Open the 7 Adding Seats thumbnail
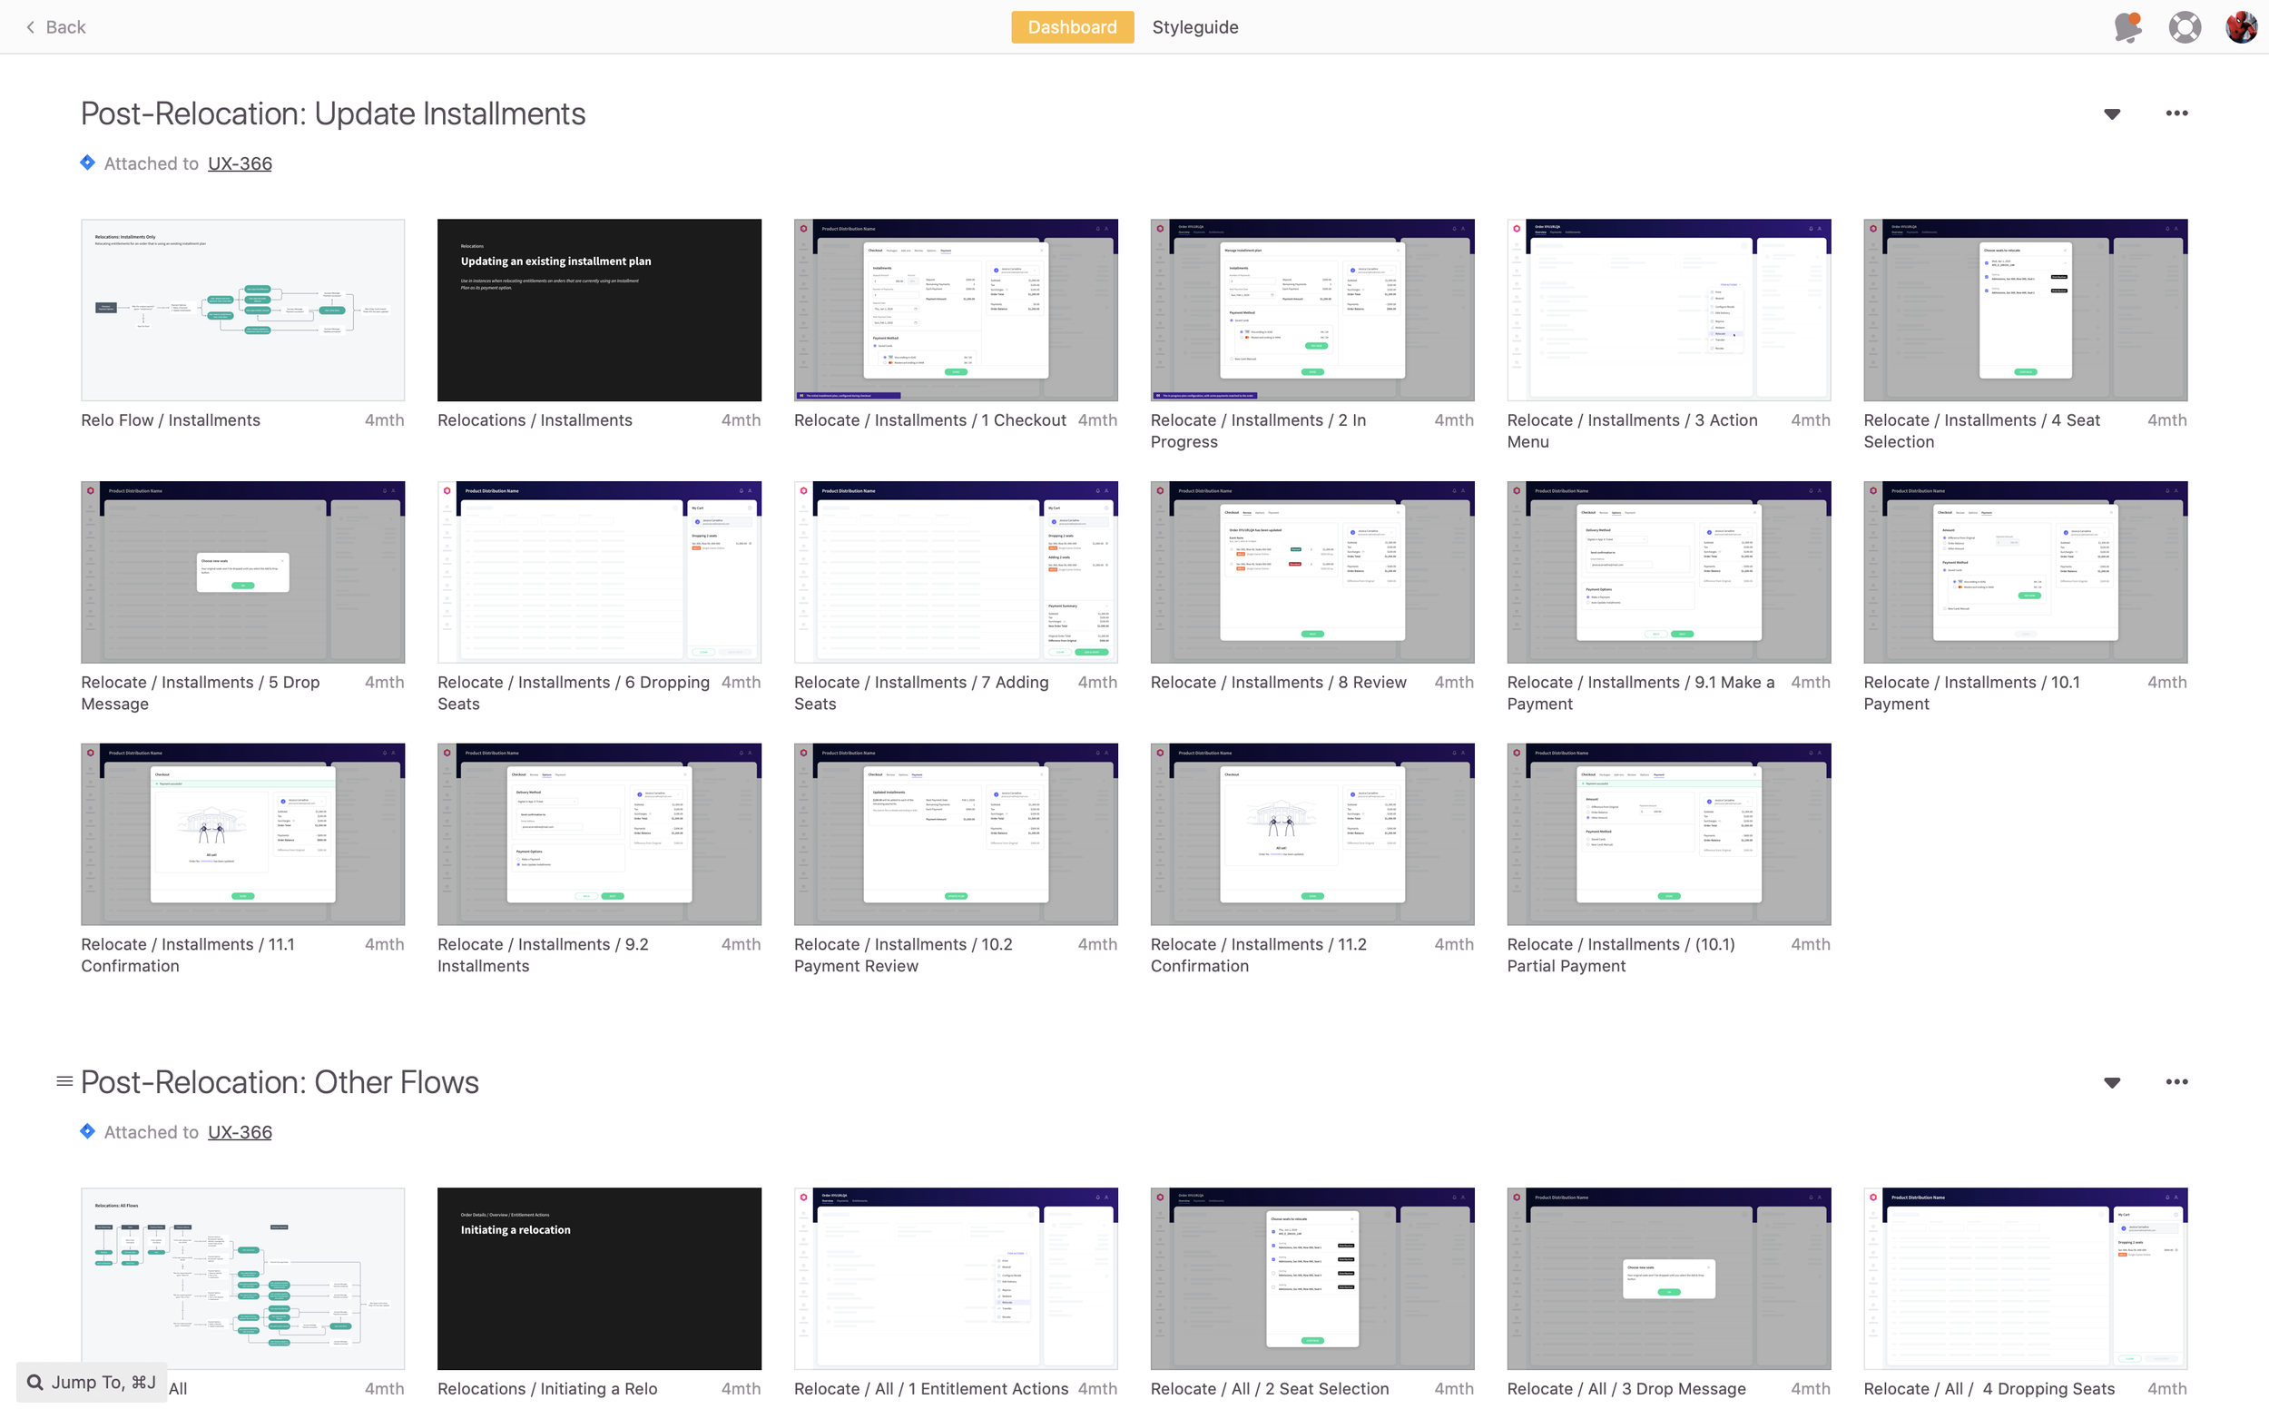The height and width of the screenshot is (1419, 2269). pos(956,573)
